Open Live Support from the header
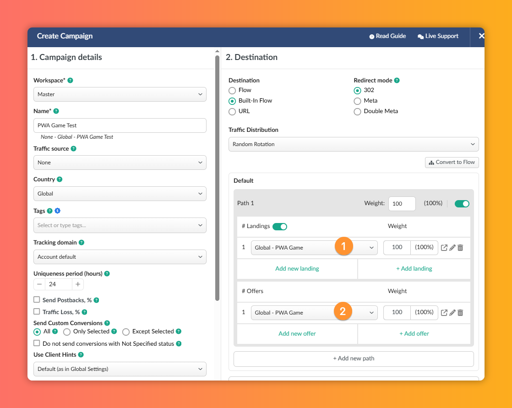The image size is (512, 408). pos(438,36)
